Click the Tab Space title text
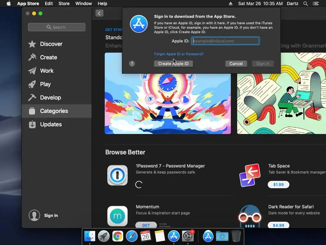 pyautogui.click(x=279, y=166)
